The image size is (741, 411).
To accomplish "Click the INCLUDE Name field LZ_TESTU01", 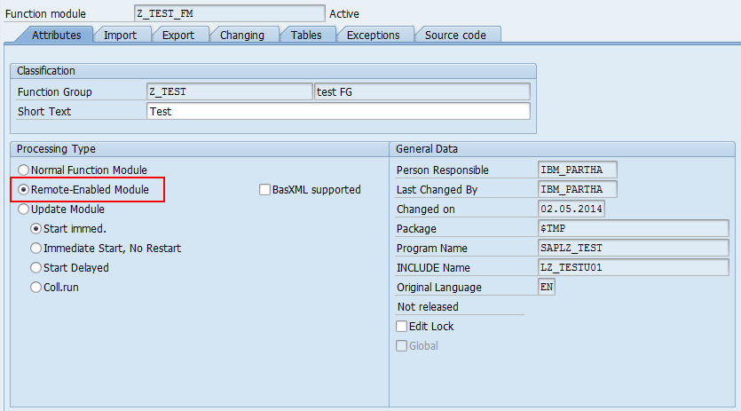I will (x=634, y=268).
